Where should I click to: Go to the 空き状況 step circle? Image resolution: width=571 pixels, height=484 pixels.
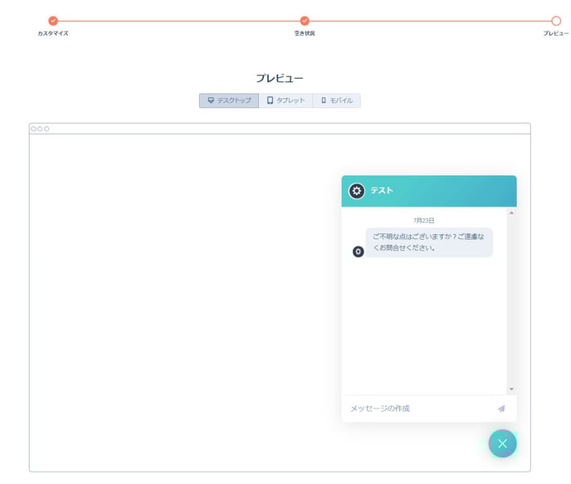pos(305,21)
